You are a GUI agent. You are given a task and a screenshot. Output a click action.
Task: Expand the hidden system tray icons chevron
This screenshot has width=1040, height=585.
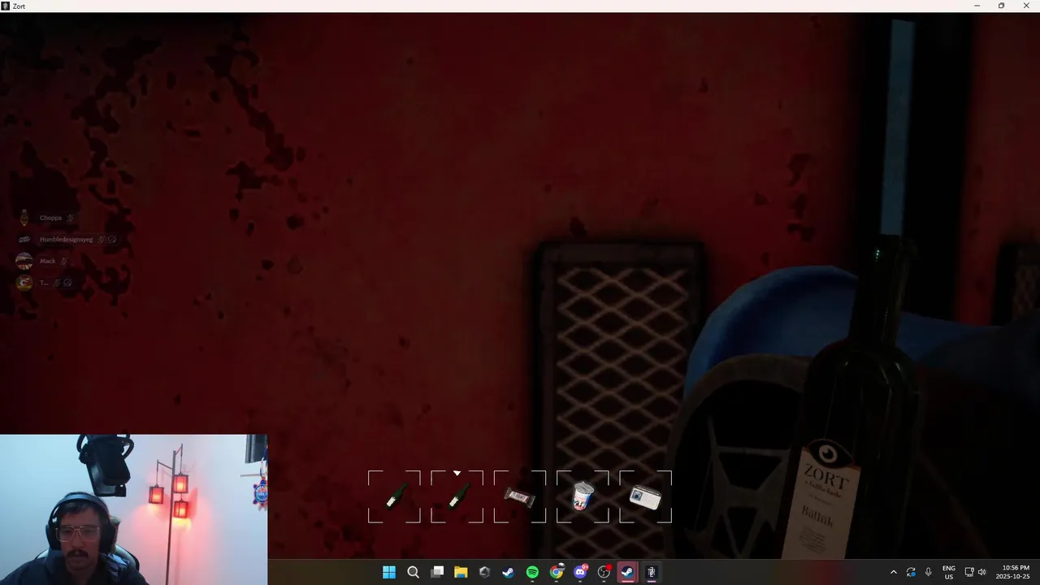pos(894,572)
